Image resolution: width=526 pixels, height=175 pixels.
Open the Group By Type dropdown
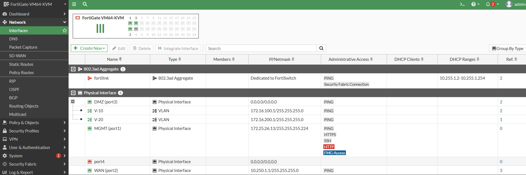(x=508, y=48)
